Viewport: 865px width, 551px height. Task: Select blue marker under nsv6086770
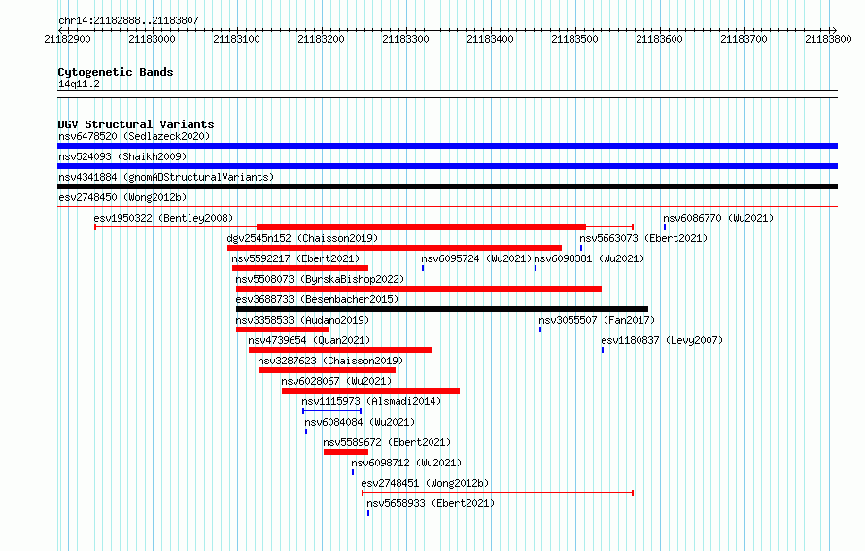(x=665, y=227)
